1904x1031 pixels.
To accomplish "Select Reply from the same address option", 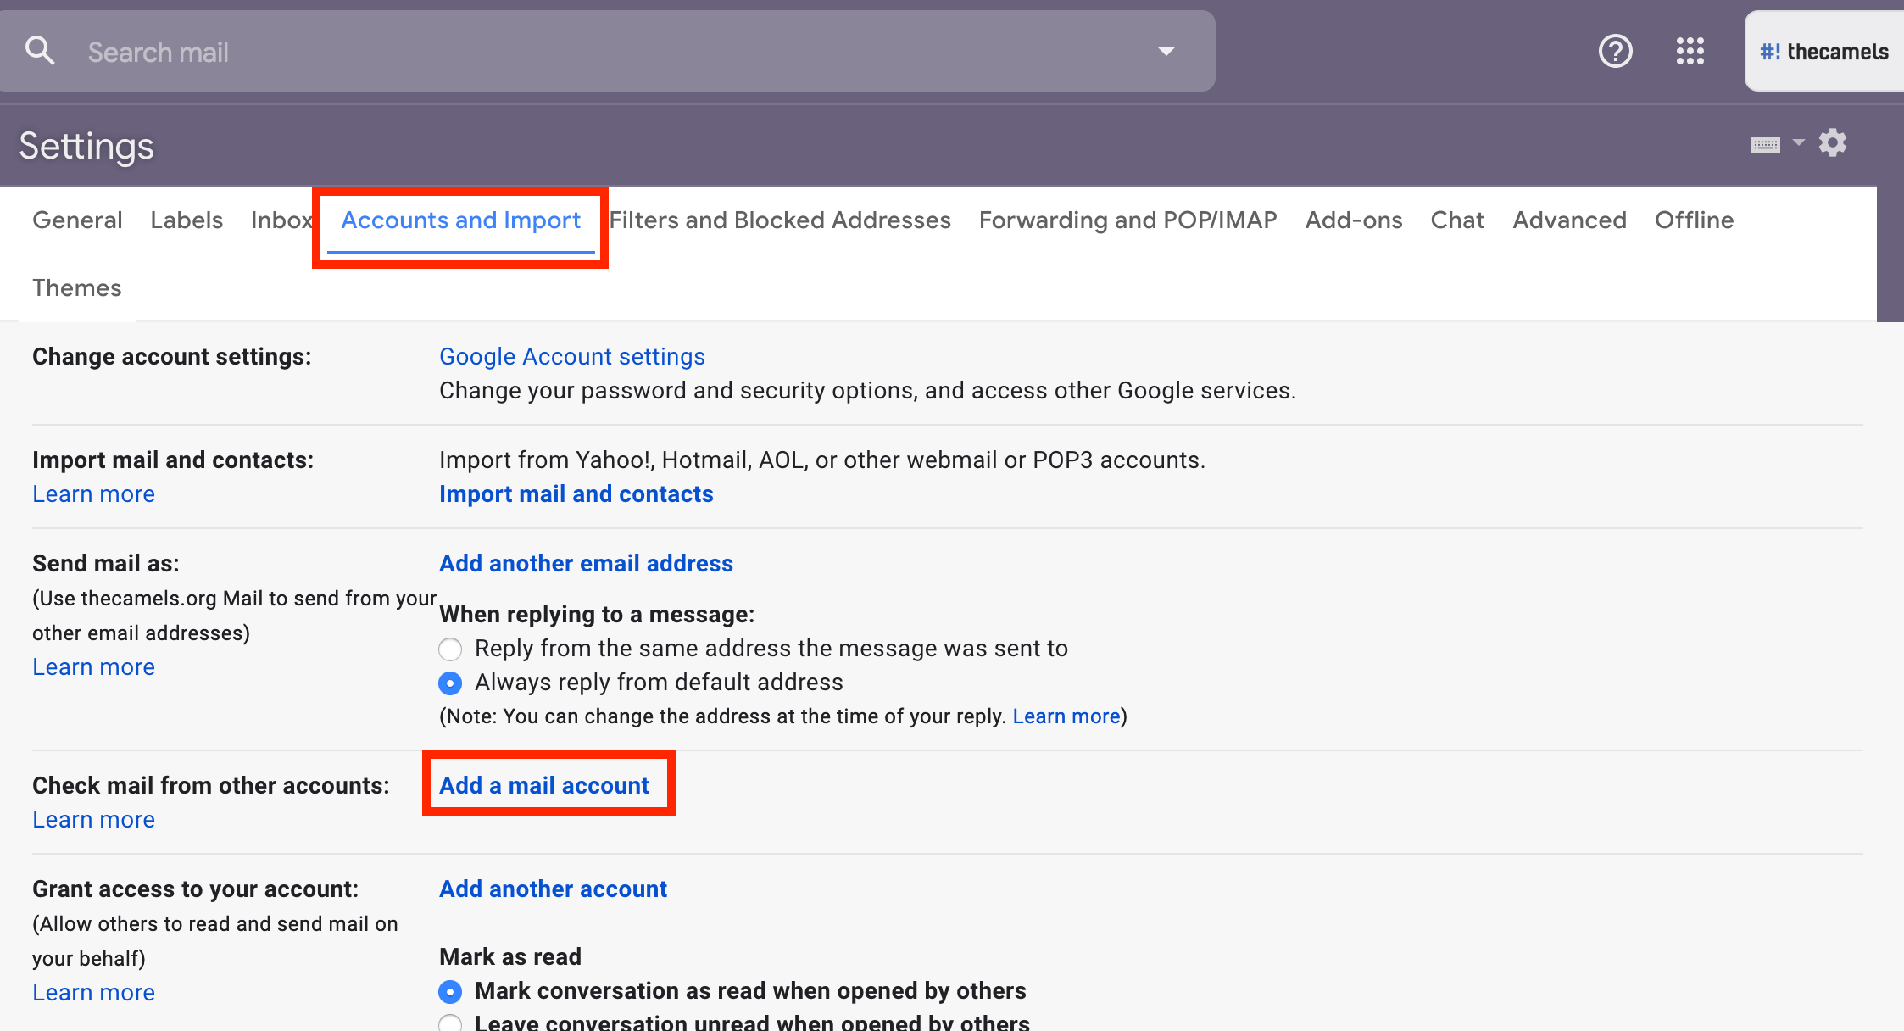I will point(450,649).
